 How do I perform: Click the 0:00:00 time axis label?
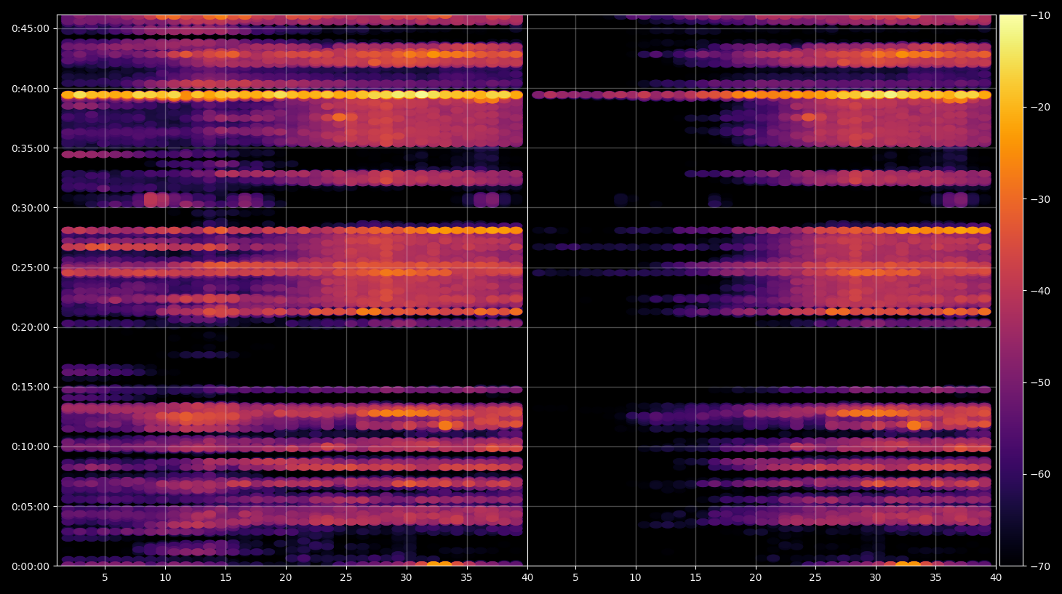pos(31,566)
